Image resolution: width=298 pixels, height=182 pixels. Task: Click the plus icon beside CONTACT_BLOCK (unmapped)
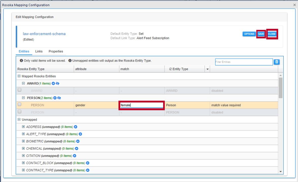pyautogui.click(x=87, y=163)
